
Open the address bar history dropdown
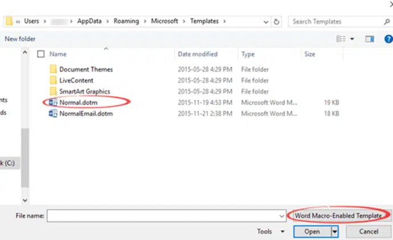266,22
